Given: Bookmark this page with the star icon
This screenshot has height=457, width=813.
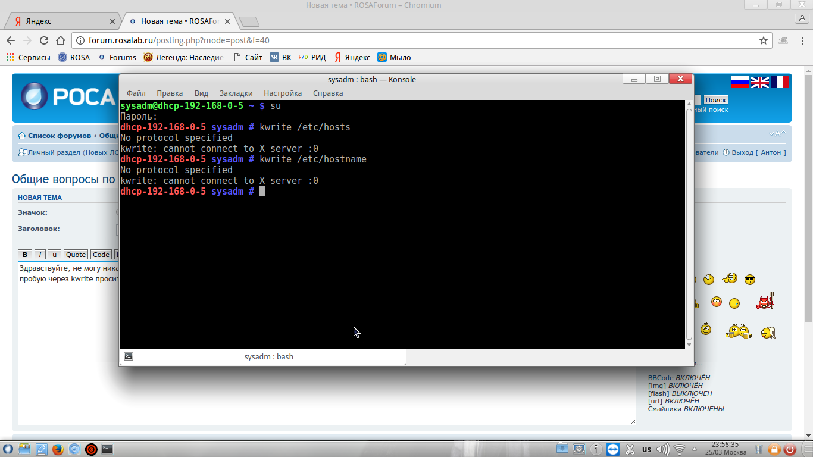Looking at the screenshot, I should 764,40.
